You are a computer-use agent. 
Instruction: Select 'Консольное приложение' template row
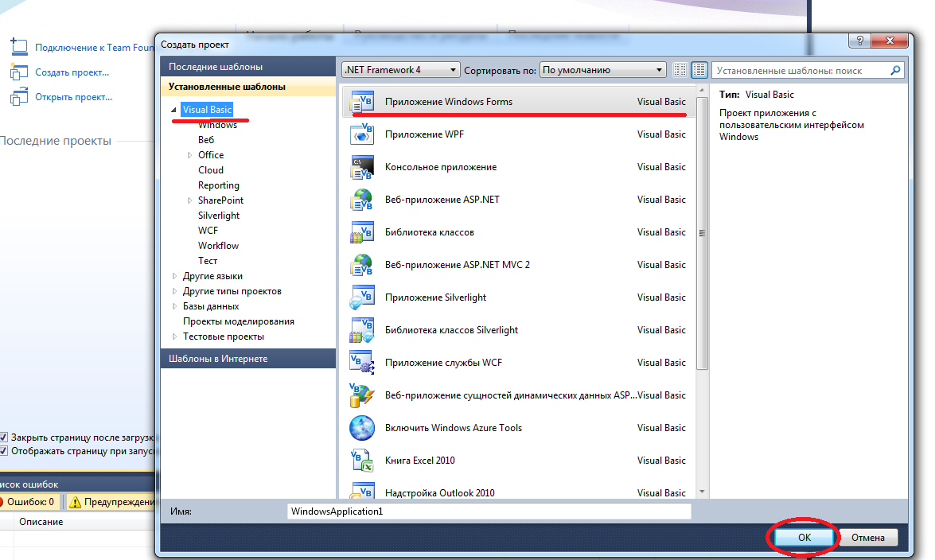pos(517,167)
